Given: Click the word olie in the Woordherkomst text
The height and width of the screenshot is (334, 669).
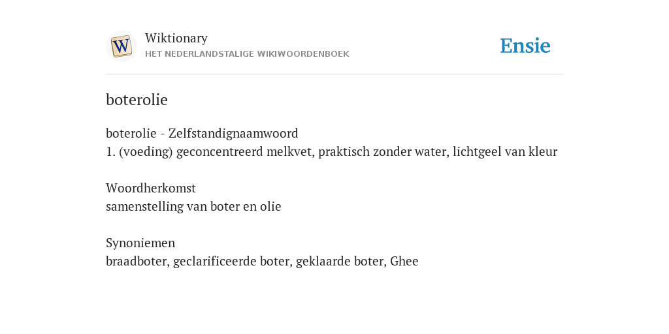Looking at the screenshot, I should click(270, 207).
